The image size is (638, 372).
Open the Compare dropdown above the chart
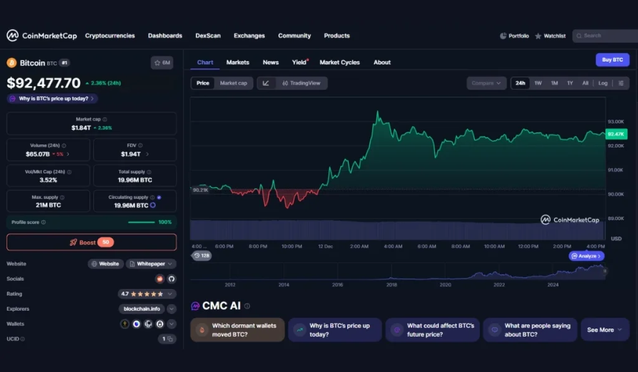[x=485, y=82]
